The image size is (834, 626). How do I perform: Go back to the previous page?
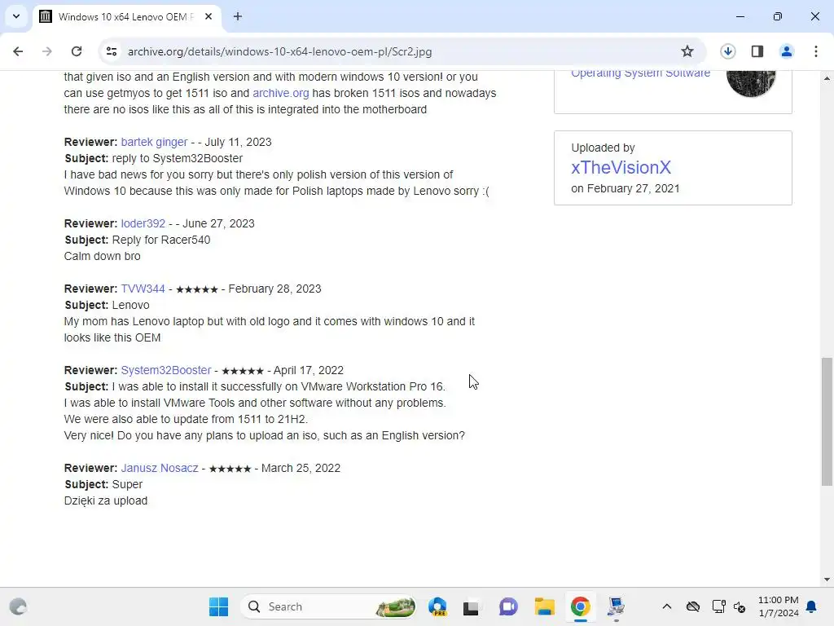[x=18, y=51]
